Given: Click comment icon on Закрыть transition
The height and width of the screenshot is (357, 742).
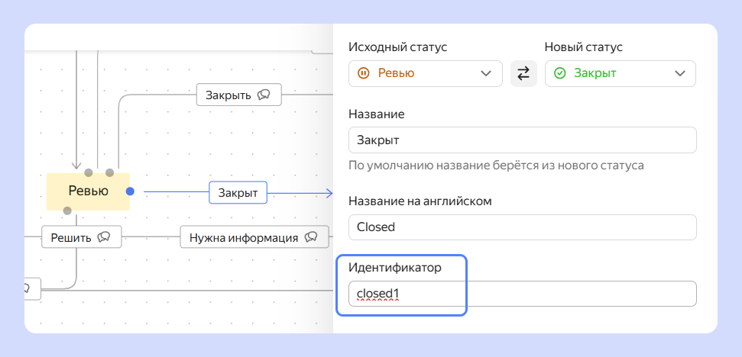Looking at the screenshot, I should pyautogui.click(x=264, y=95).
